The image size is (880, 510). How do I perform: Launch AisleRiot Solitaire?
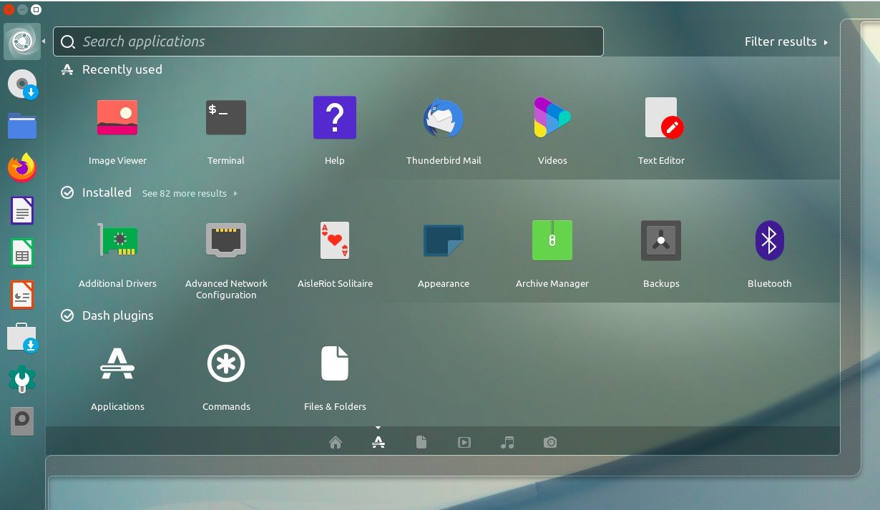335,240
